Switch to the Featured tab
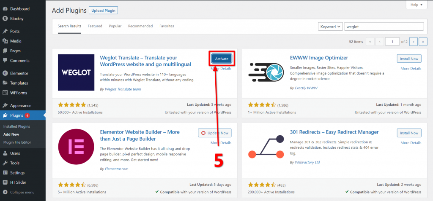This screenshot has height=201, width=433. click(95, 26)
